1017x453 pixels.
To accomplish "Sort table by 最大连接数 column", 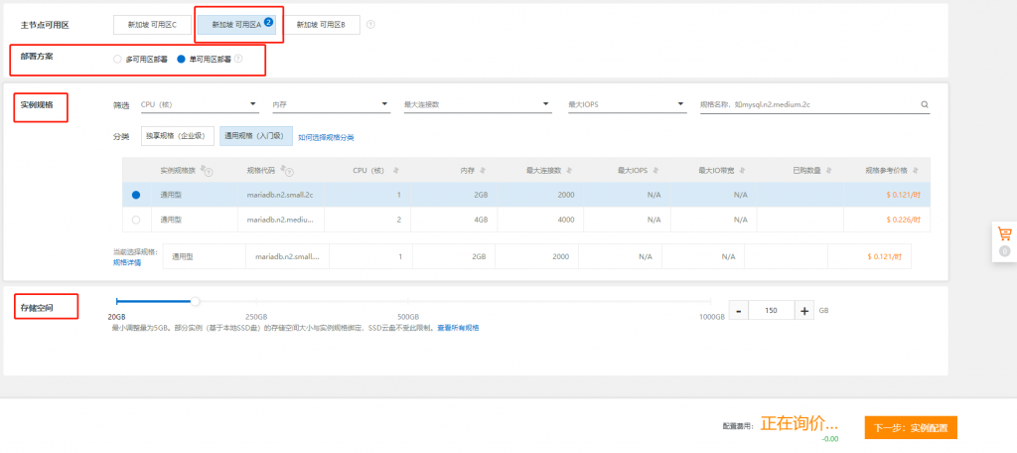I will [569, 171].
